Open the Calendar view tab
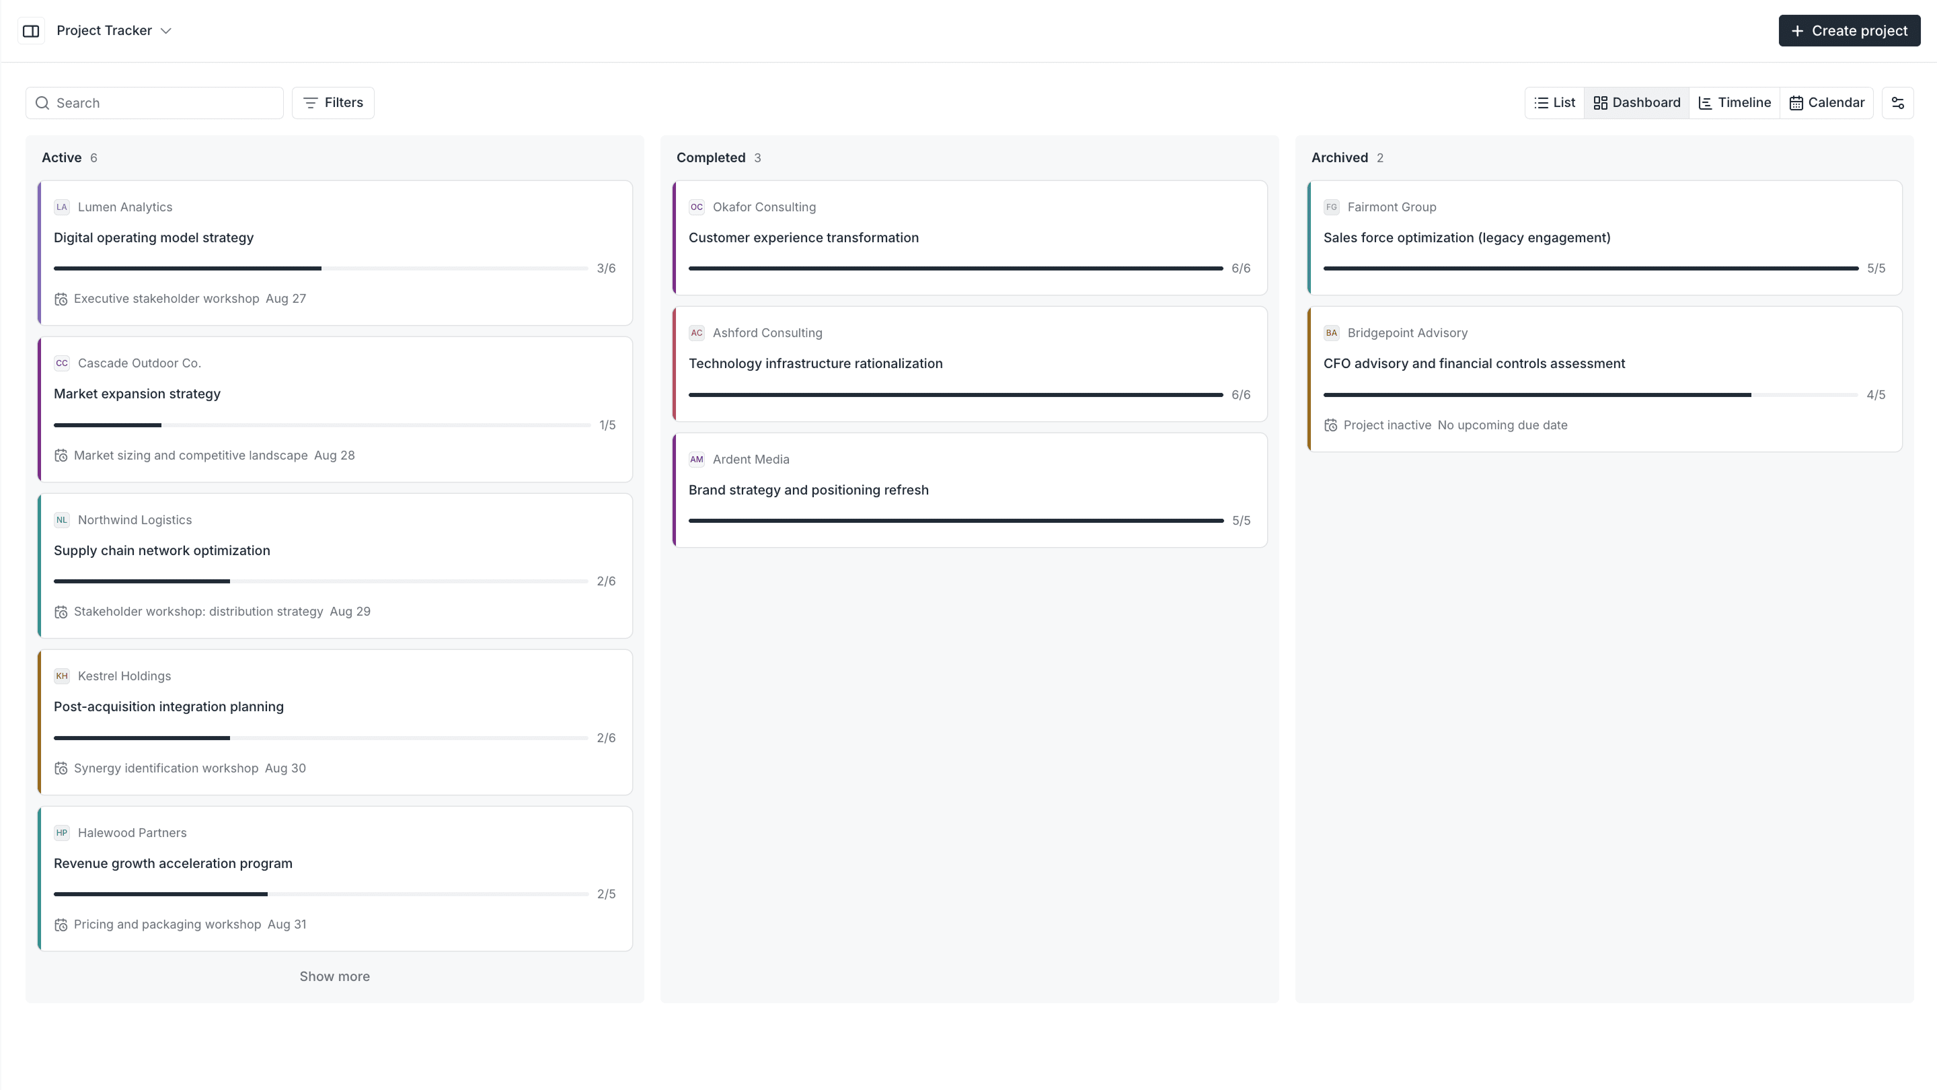 (x=1826, y=103)
